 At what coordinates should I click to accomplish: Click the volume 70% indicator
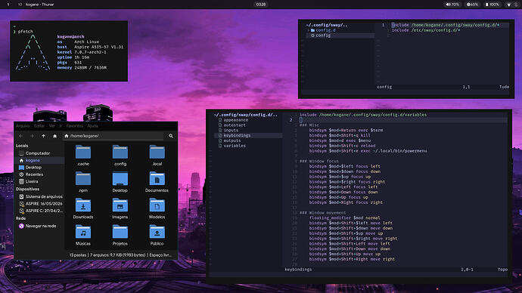click(x=452, y=5)
